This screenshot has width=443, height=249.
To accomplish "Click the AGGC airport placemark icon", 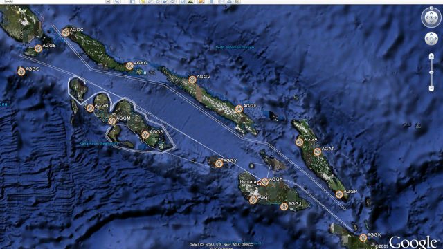I will pyautogui.click(x=66, y=33).
